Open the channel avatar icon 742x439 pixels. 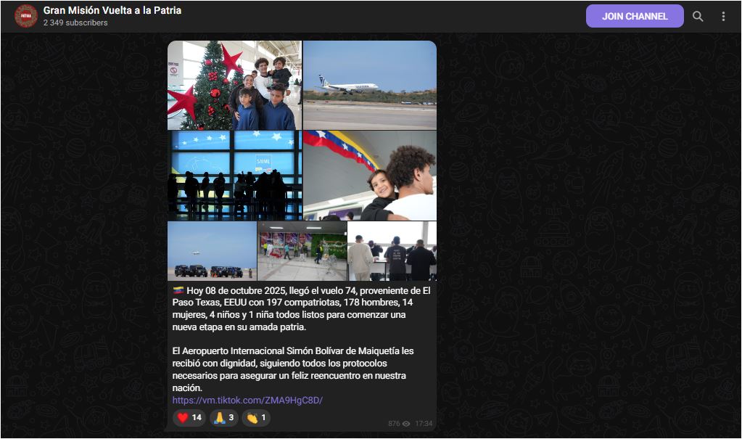(x=26, y=16)
